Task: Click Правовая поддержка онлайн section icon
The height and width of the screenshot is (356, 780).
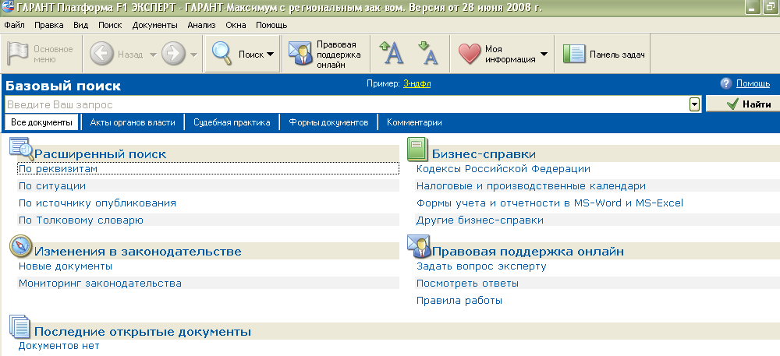Action: point(418,246)
